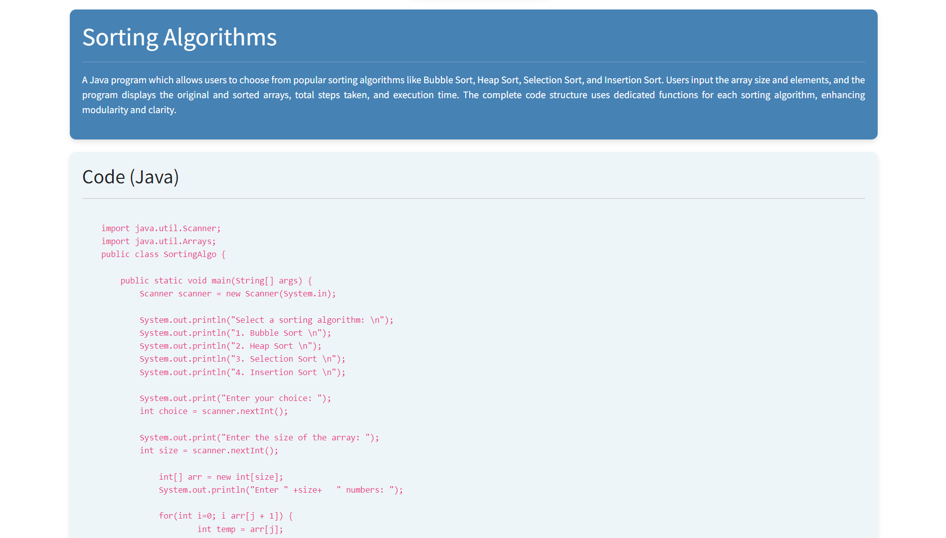The image size is (946, 538).
Task: Click the '1. Bubble Sort' println line
Action: tap(235, 333)
